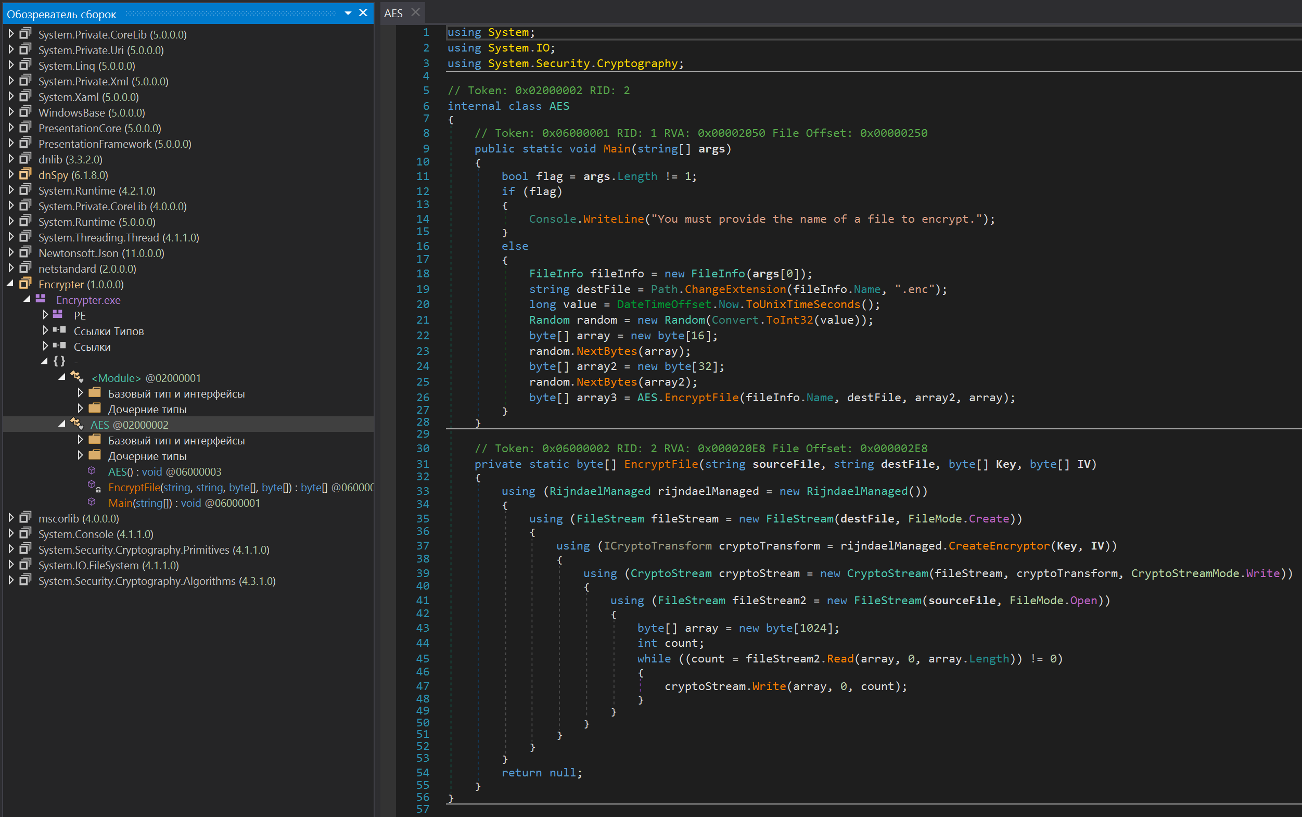Image resolution: width=1302 pixels, height=817 pixels.
Task: Follow CreateEncryptor reference on line 37
Action: pyautogui.click(x=999, y=545)
